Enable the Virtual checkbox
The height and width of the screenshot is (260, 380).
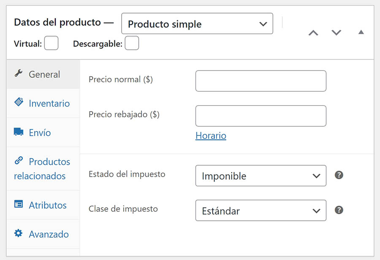coord(51,43)
